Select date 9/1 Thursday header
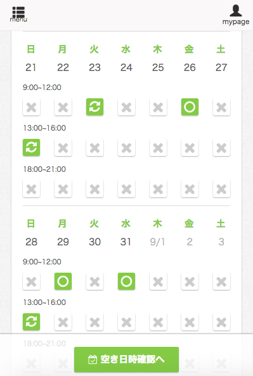 (x=157, y=242)
